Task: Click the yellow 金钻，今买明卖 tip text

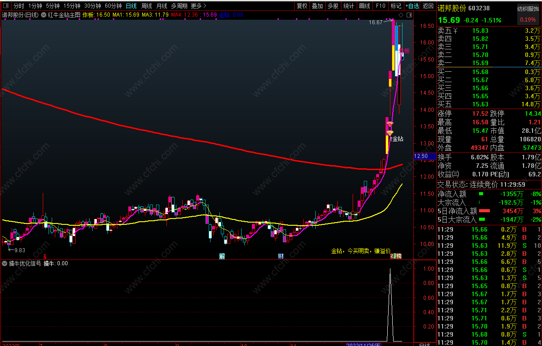Action: click(361, 251)
